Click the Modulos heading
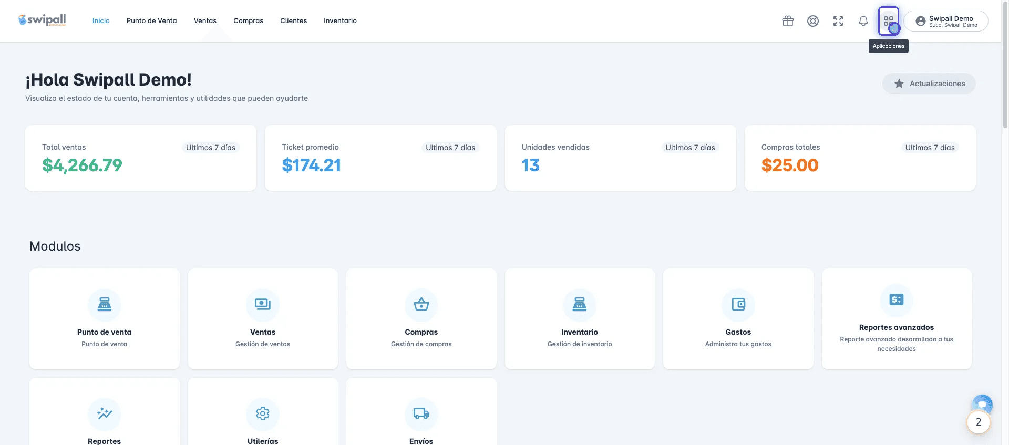Viewport: 1009px width, 445px height. coord(55,246)
